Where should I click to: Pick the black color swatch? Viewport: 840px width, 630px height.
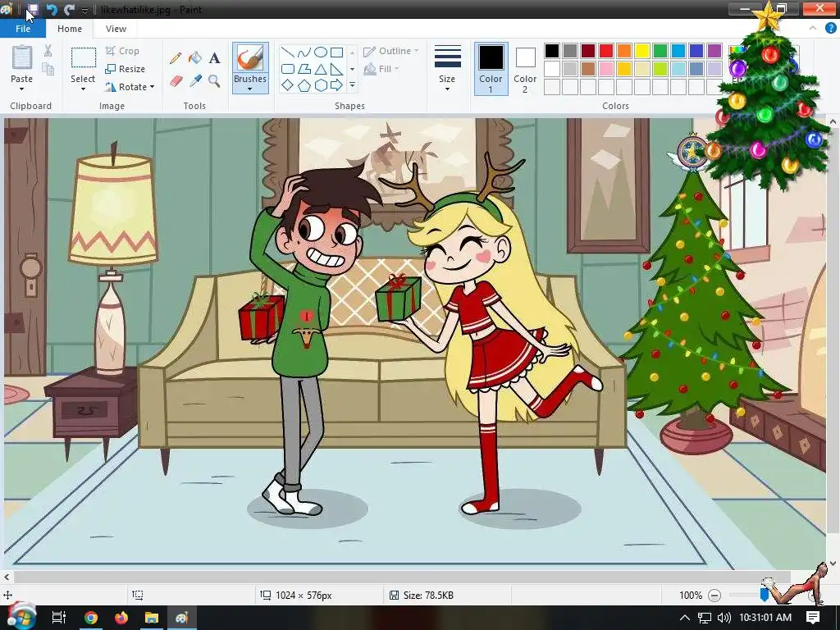tap(552, 51)
